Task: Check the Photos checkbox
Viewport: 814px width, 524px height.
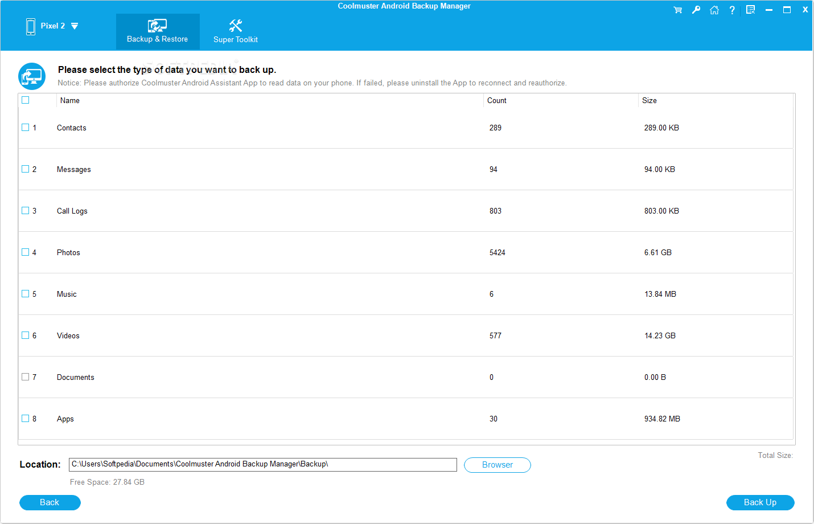Action: [x=25, y=252]
